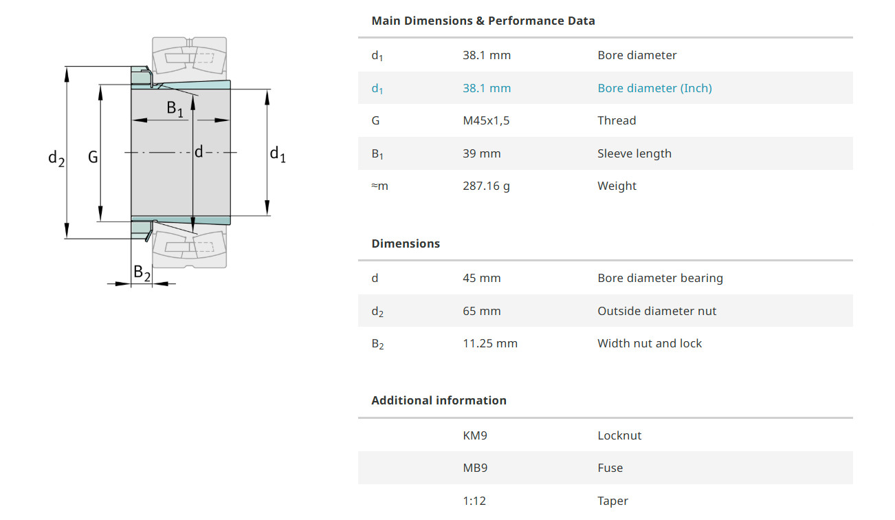Click the d1 label right of the drawing
This screenshot has height=520, width=895.
pyautogui.click(x=277, y=153)
